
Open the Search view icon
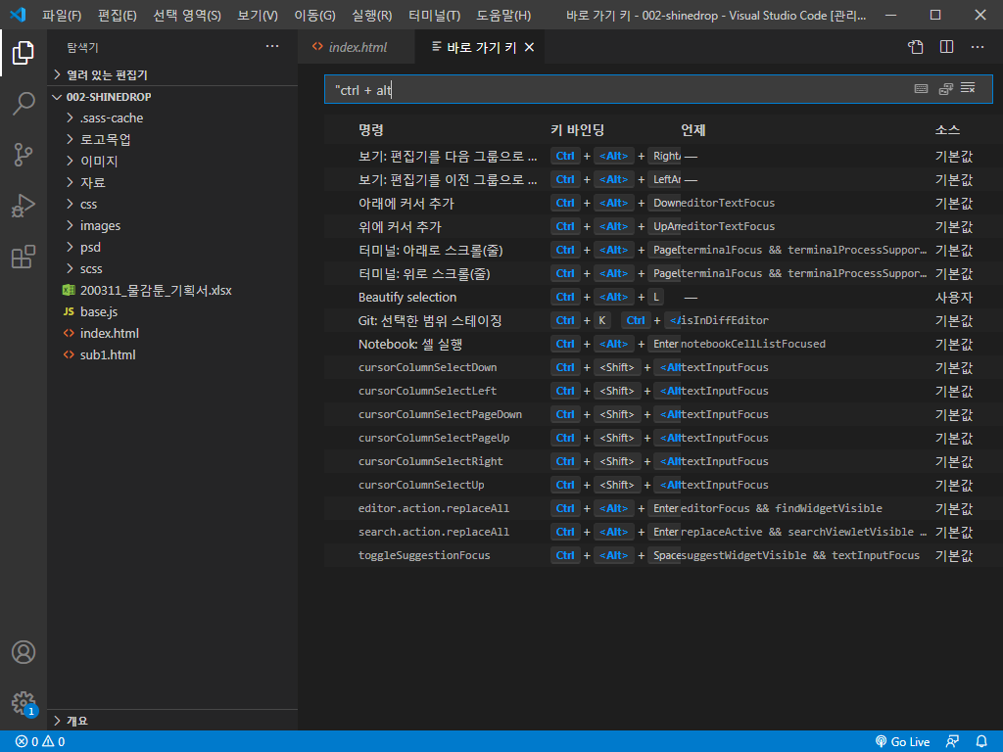tap(24, 104)
